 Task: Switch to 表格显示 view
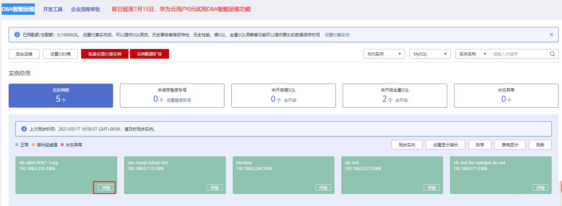click(x=510, y=145)
